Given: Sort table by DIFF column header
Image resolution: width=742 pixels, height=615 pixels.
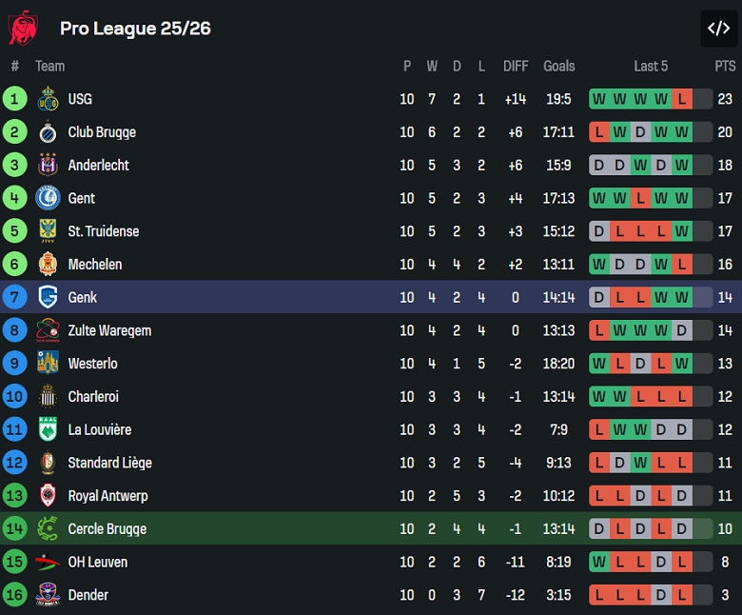Looking at the screenshot, I should (x=516, y=66).
